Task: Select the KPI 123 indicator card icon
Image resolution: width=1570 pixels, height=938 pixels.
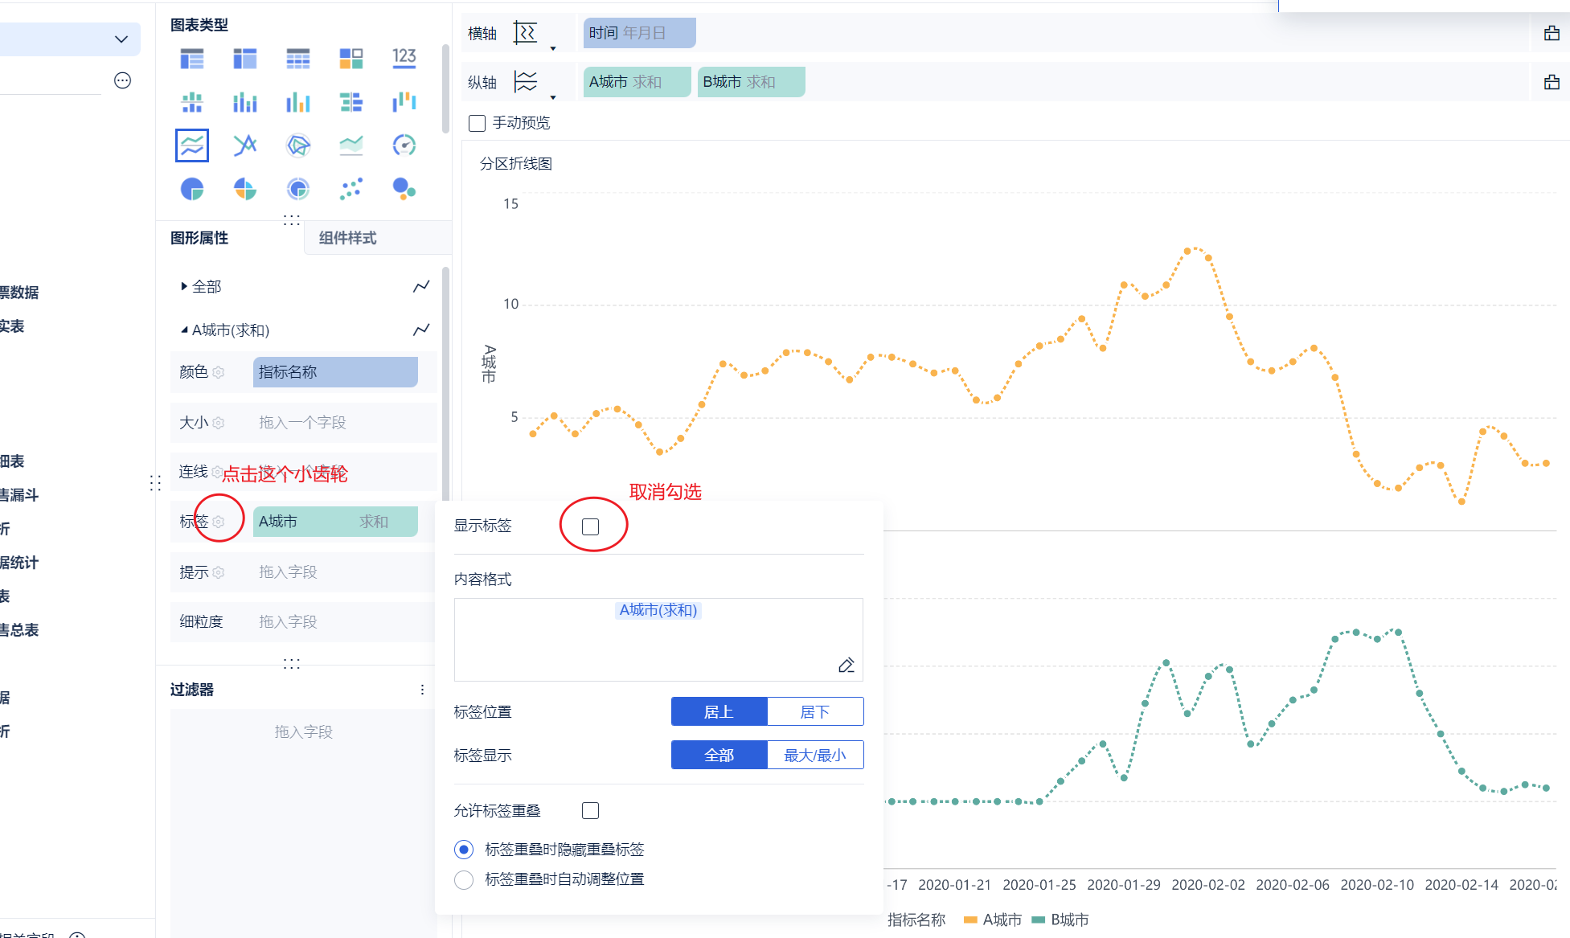Action: pyautogui.click(x=404, y=58)
